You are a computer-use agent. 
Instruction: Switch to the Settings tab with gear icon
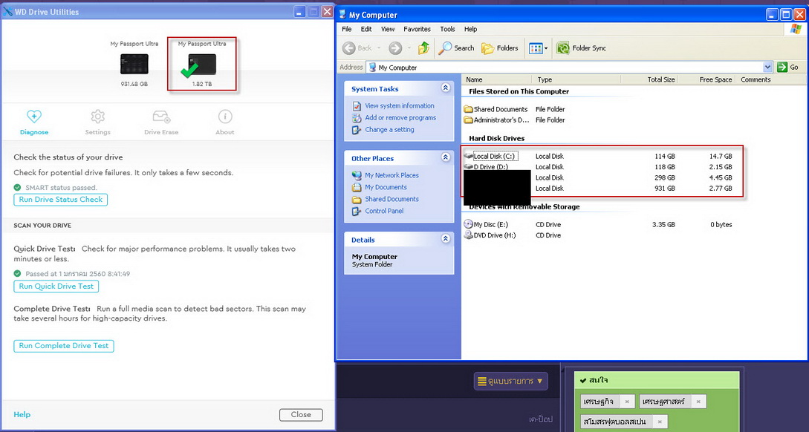pyautogui.click(x=97, y=122)
